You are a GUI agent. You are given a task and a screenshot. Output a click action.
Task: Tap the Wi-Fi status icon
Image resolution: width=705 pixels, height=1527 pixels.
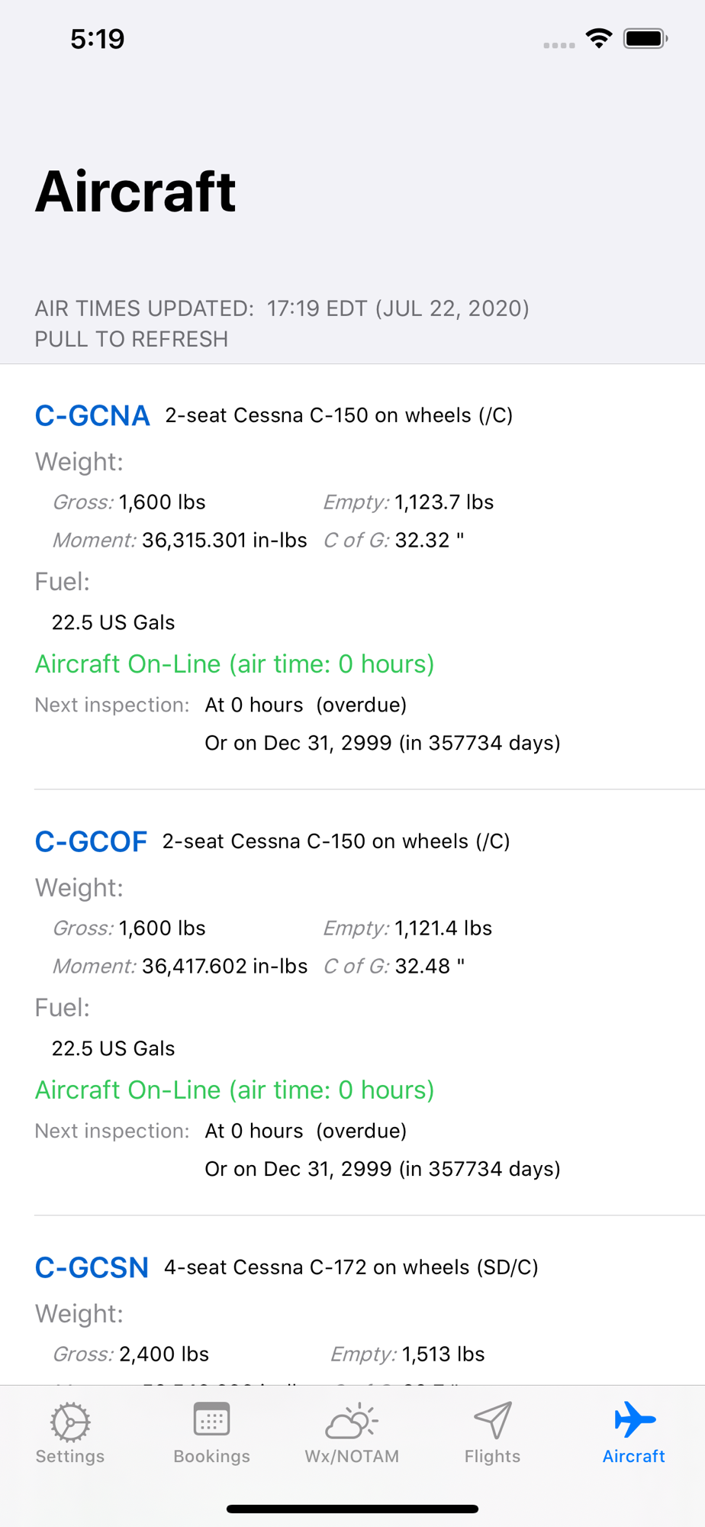[x=600, y=38]
